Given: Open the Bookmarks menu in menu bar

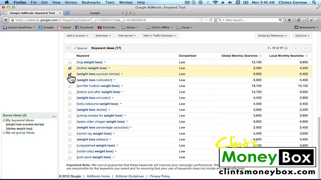Looking at the screenshot, I should coord(91,3).
